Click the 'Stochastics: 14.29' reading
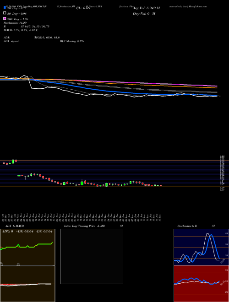Screen dimensions: 229x302 pos(15,23)
